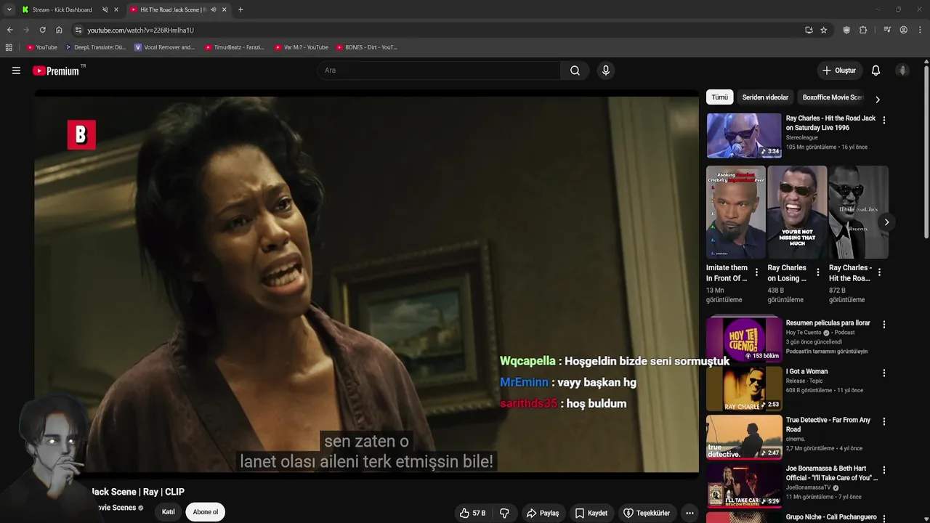
Task: Click the Katıl join button
Action: 168,512
